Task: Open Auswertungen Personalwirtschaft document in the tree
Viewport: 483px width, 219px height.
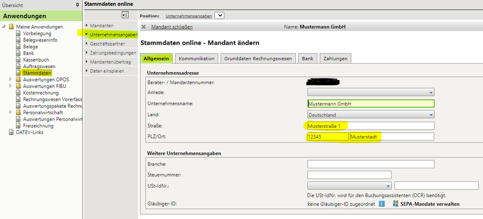Action: 52,119
